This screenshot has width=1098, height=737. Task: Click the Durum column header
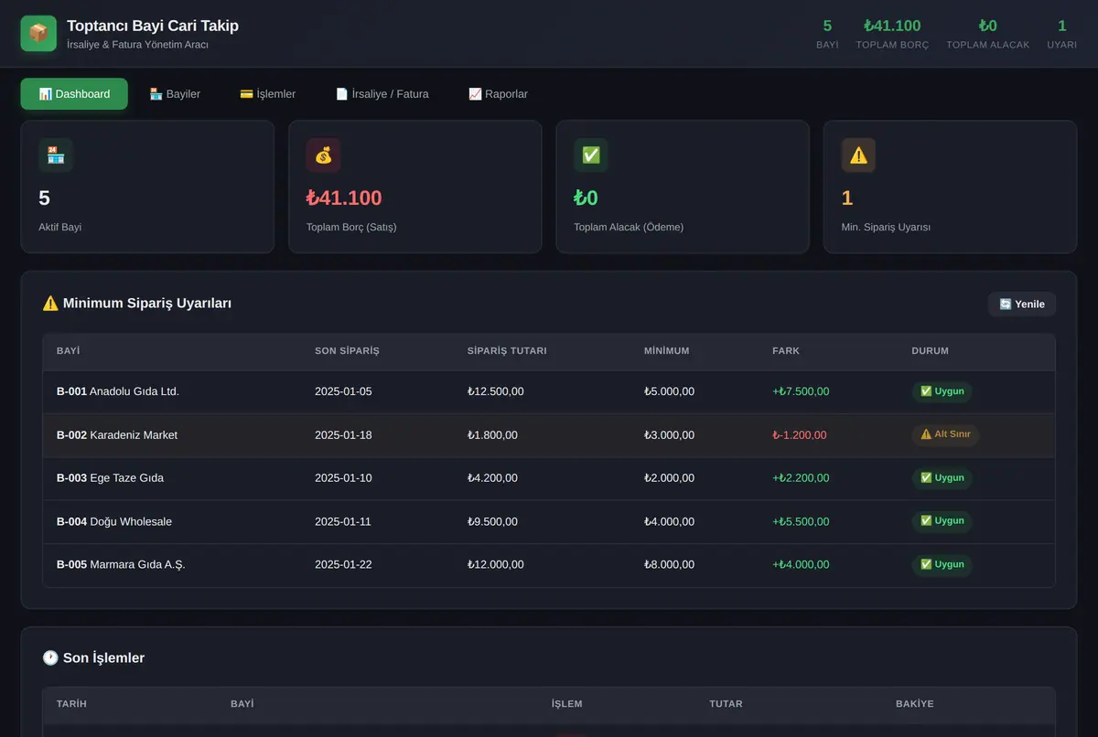coord(930,351)
